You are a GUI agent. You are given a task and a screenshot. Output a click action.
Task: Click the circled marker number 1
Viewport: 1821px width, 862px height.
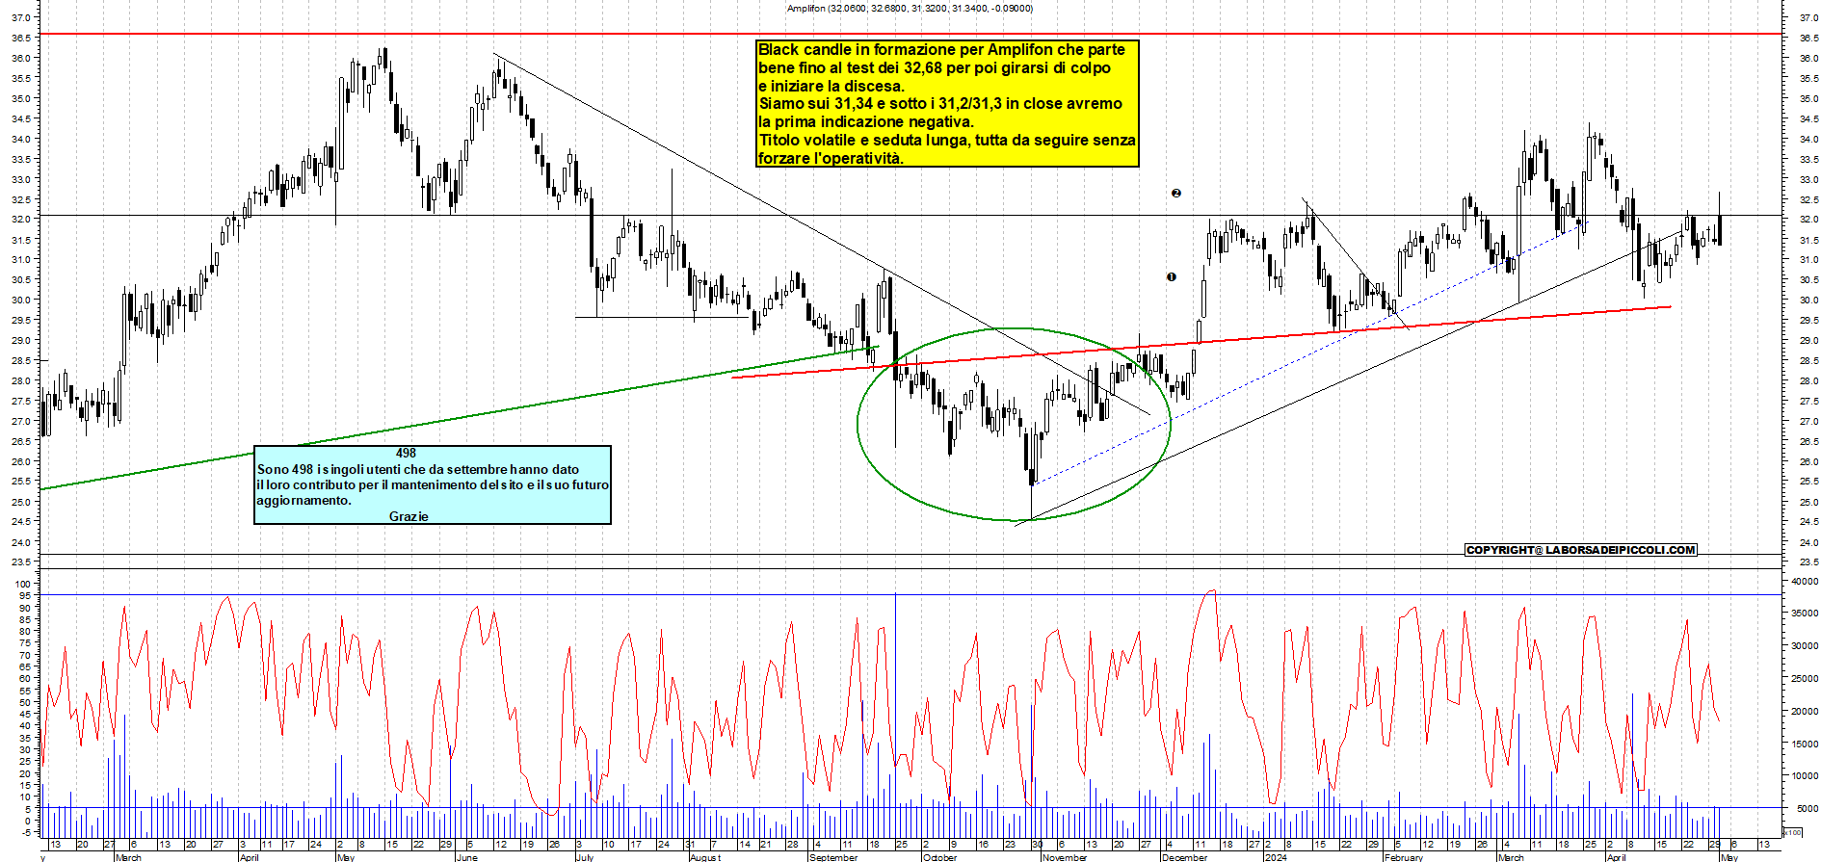[x=1172, y=276]
